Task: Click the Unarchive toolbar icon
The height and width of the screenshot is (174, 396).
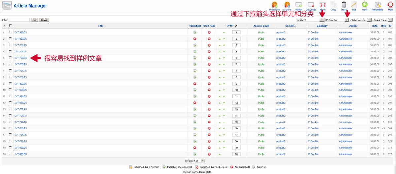Action: (274, 5)
